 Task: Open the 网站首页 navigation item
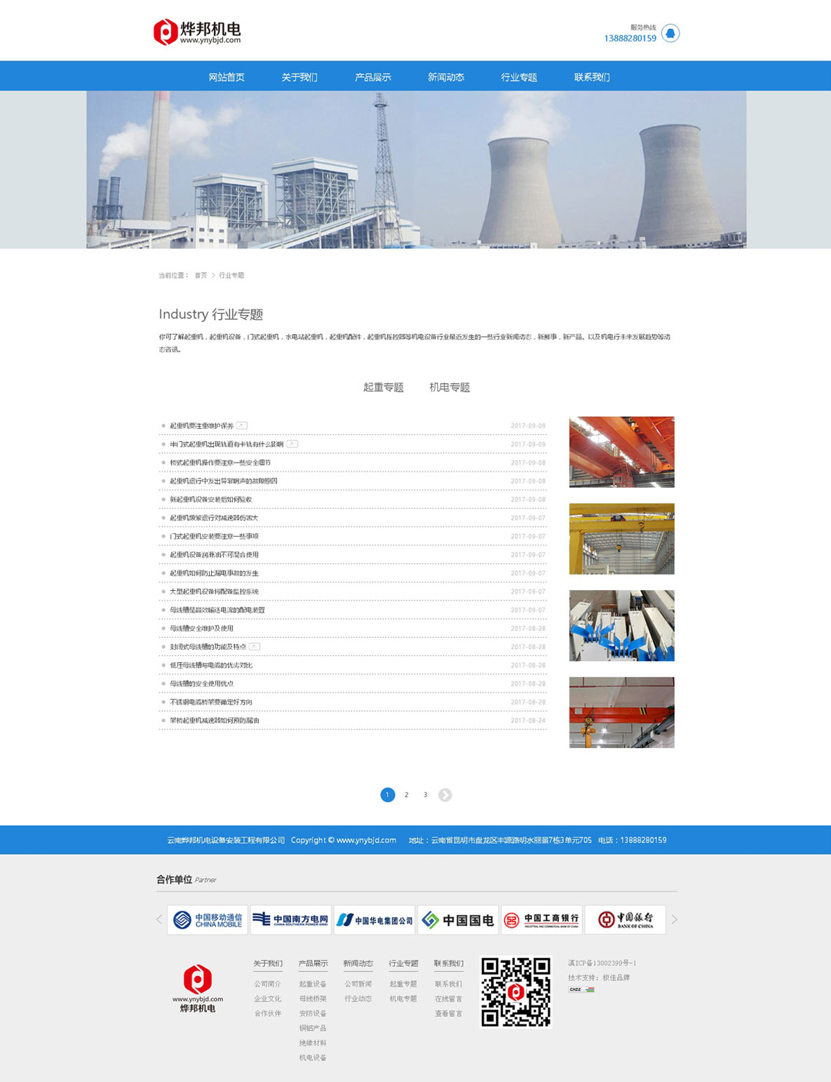[226, 77]
